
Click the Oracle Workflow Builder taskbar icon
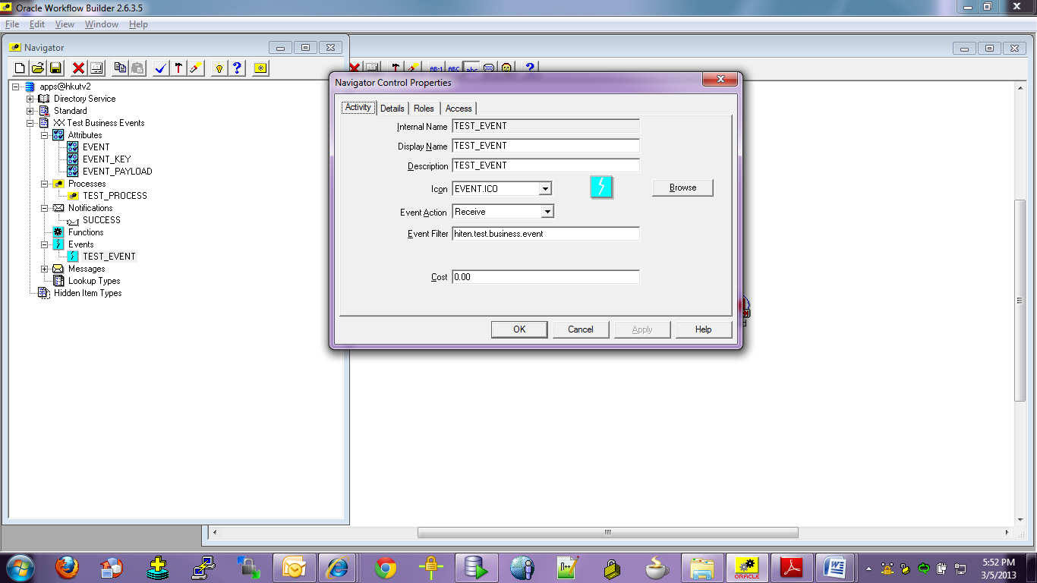(747, 568)
